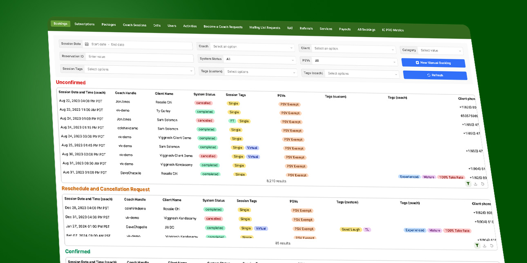Click download icon in Reschedule and Cancellation table
The image size is (527, 263).
(485, 246)
